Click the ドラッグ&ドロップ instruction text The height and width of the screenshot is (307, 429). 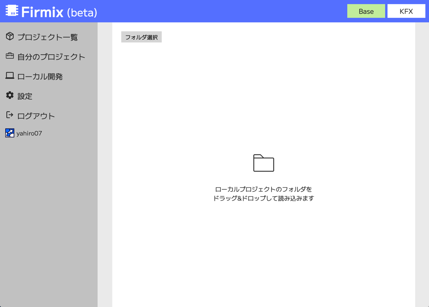pos(263,198)
